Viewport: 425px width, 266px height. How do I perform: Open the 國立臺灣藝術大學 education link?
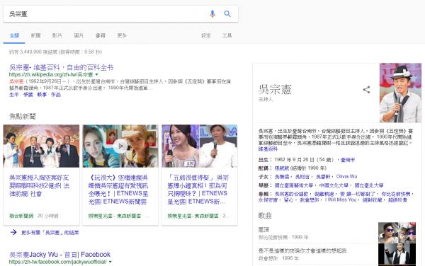[293, 185]
